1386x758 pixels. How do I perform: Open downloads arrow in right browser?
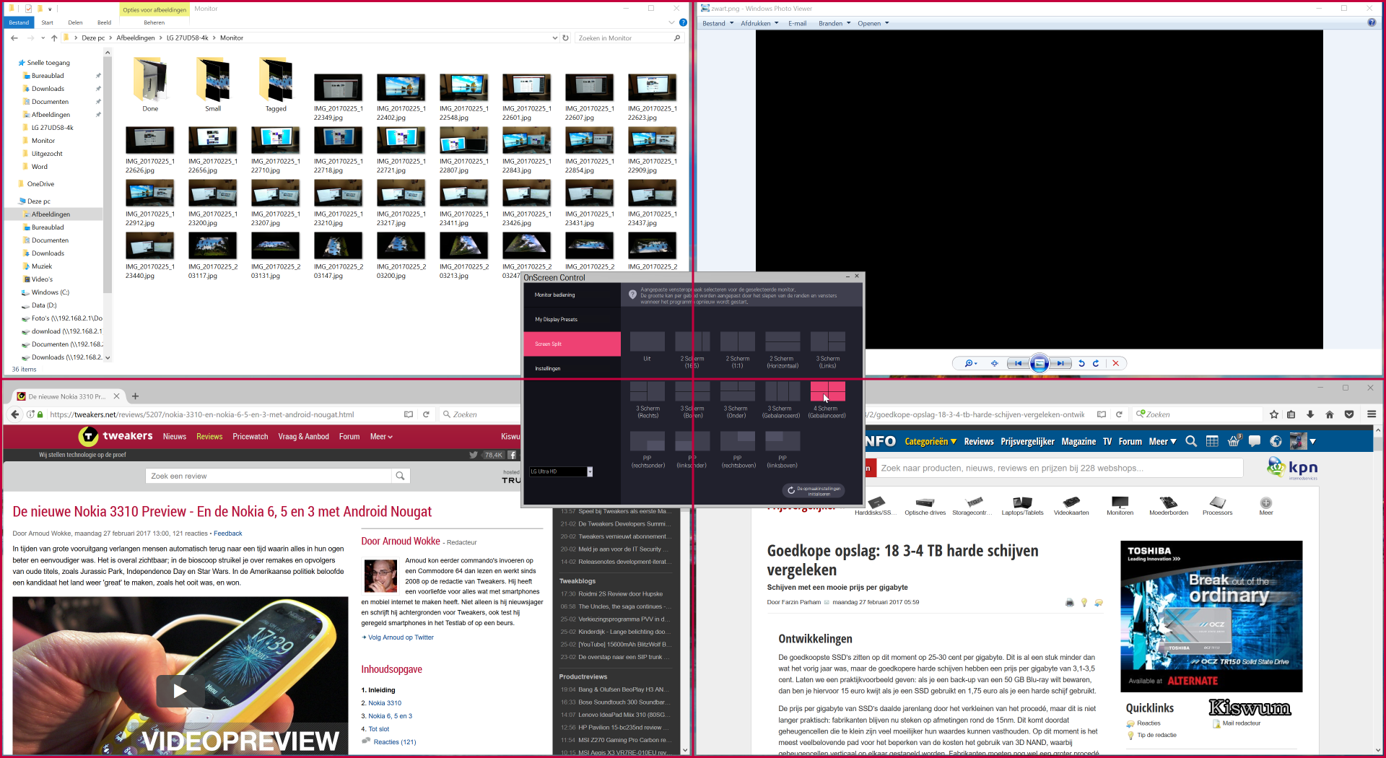coord(1310,414)
